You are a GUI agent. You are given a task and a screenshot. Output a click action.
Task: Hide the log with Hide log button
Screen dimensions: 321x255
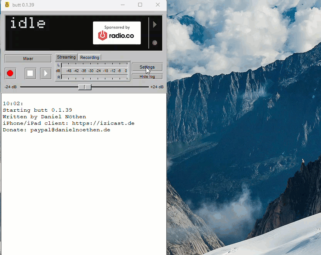(x=147, y=77)
